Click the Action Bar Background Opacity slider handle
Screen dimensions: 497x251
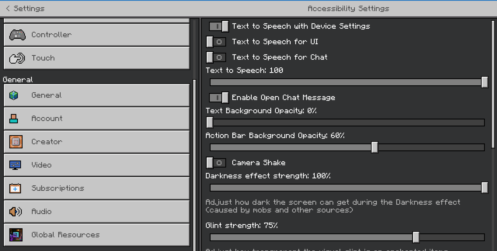[374, 147]
